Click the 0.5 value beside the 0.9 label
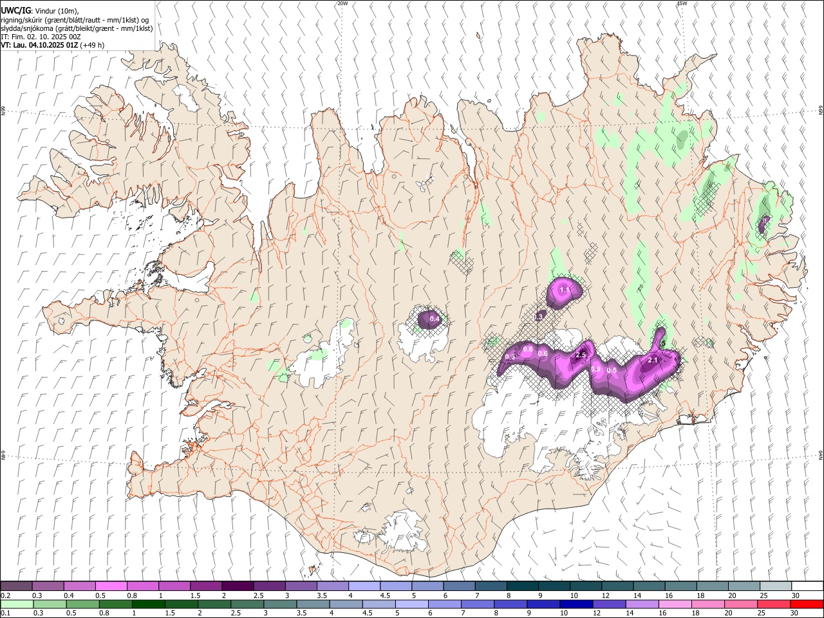 pyautogui.click(x=612, y=370)
